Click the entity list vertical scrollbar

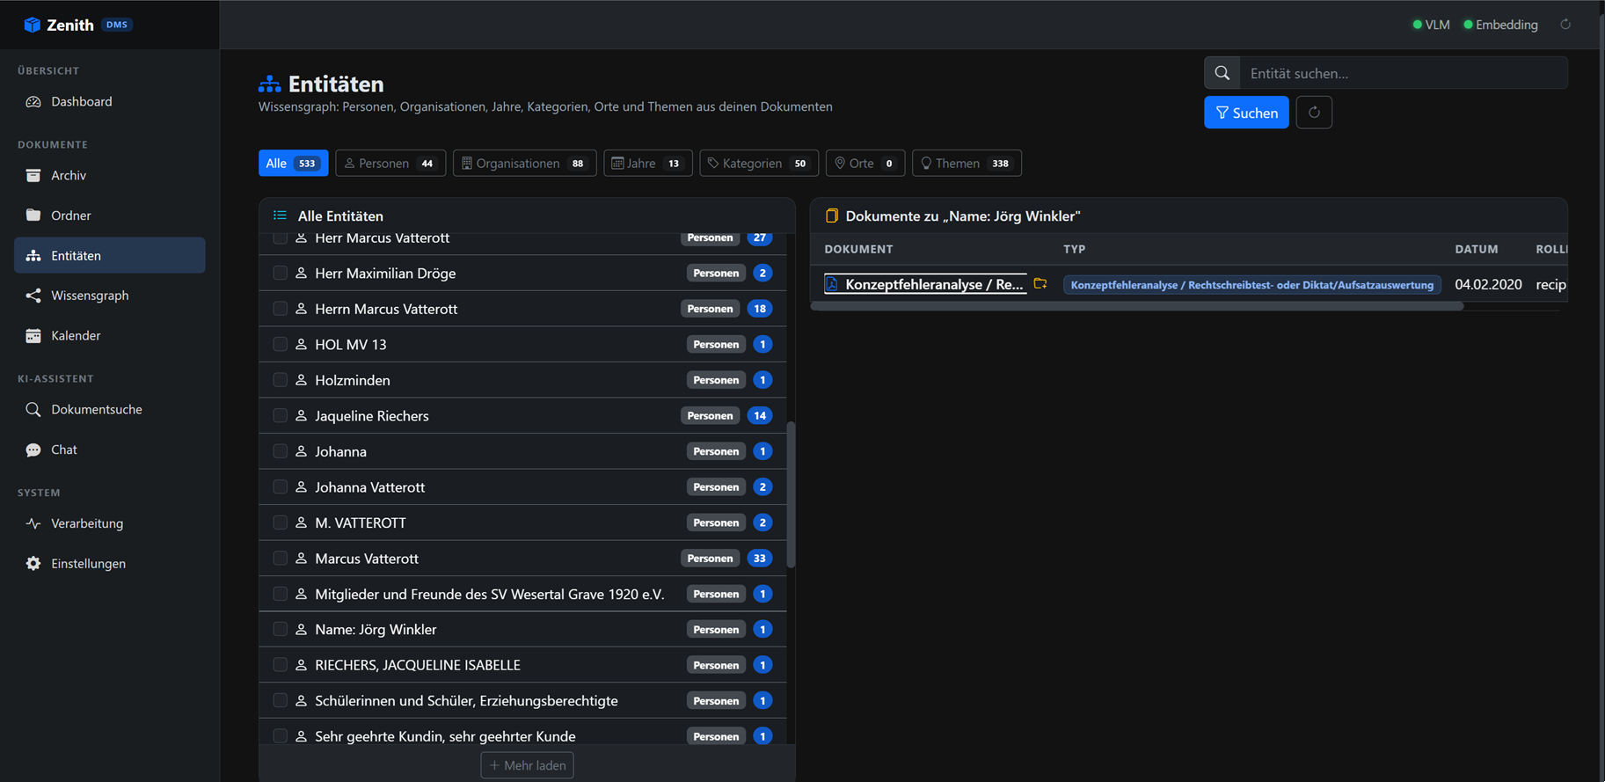791,494
